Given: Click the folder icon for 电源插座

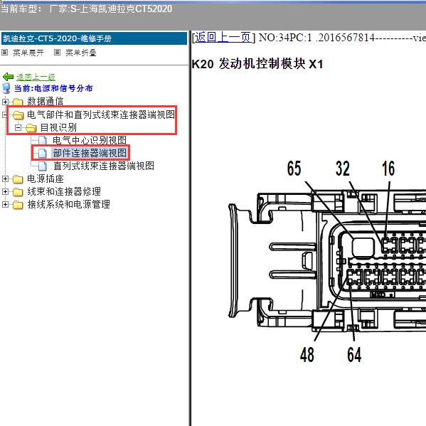Looking at the screenshot, I should 18,179.
